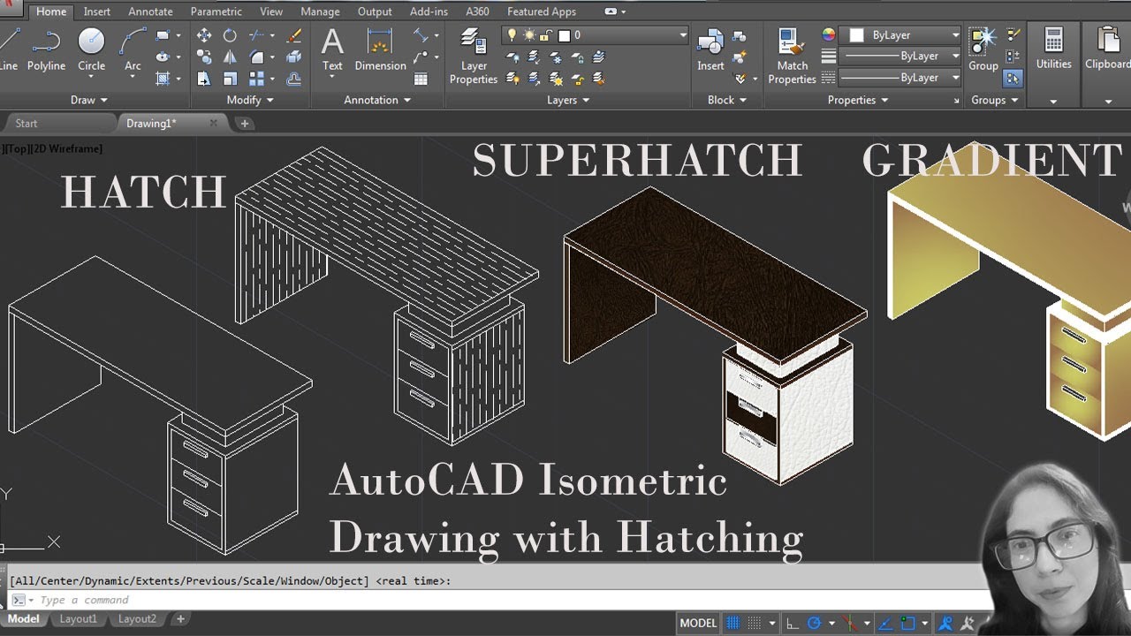Click the Array tool icon
The image size is (1131, 636).
[x=256, y=79]
